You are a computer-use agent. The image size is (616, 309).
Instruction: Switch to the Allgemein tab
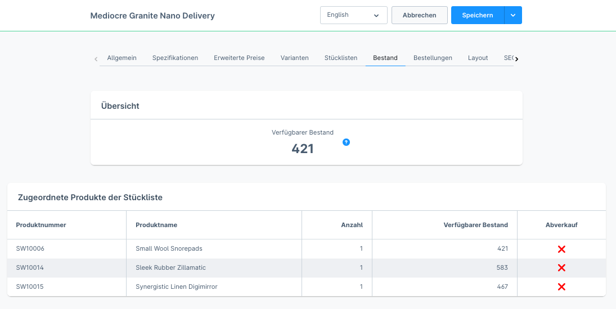pos(122,58)
